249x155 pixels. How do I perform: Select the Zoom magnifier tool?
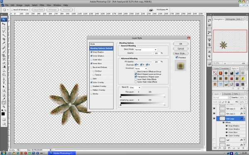(x=4, y=107)
